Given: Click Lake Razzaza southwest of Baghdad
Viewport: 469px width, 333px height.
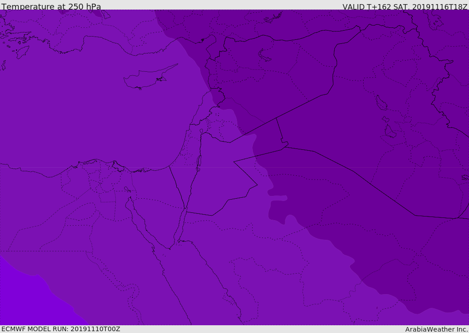Looking at the screenshot, I should [390, 131].
